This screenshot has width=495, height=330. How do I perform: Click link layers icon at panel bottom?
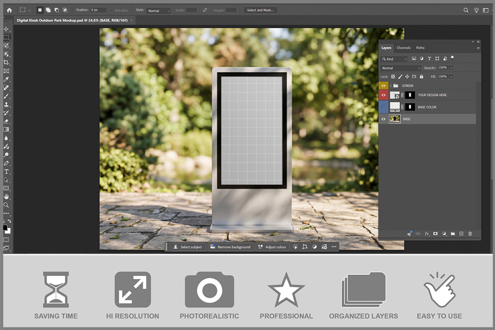tap(418, 233)
